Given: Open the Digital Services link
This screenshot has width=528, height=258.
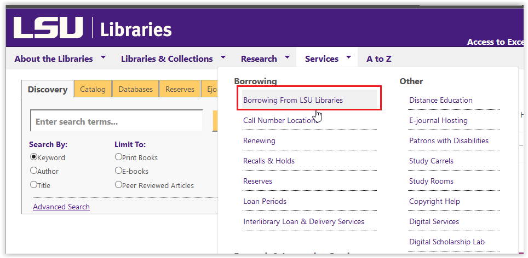Looking at the screenshot, I should [434, 221].
